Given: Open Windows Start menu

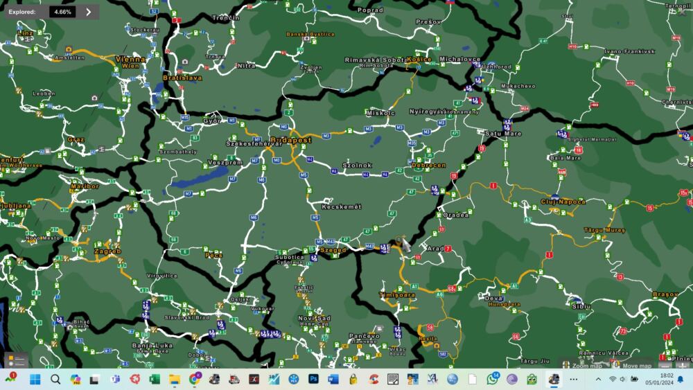Looking at the screenshot, I should (x=35, y=379).
